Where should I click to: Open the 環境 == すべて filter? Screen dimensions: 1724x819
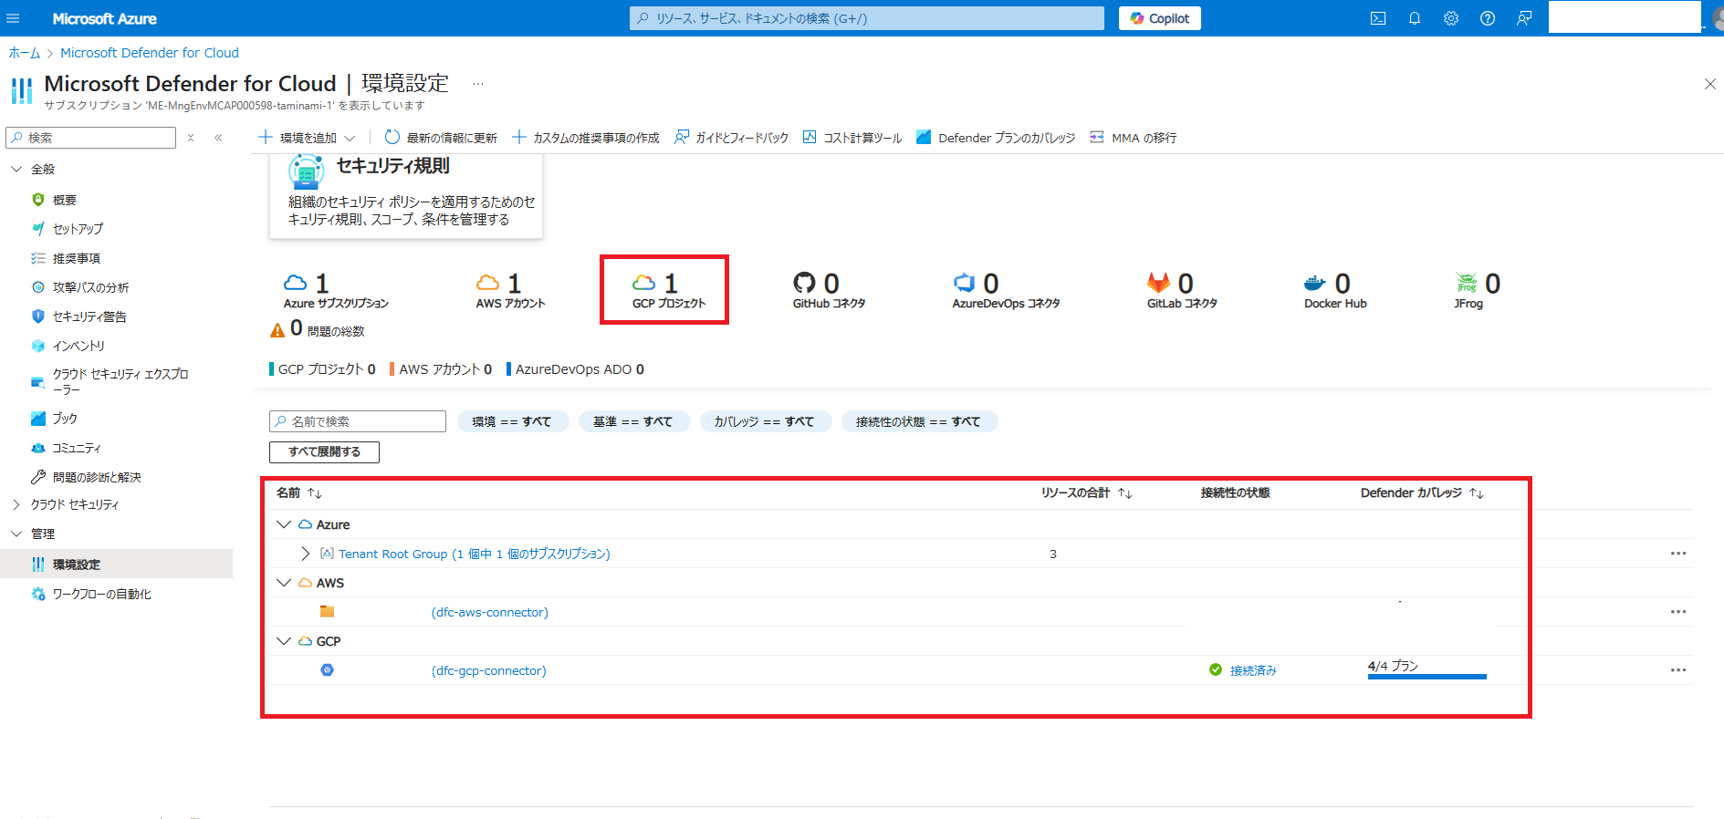pyautogui.click(x=512, y=421)
